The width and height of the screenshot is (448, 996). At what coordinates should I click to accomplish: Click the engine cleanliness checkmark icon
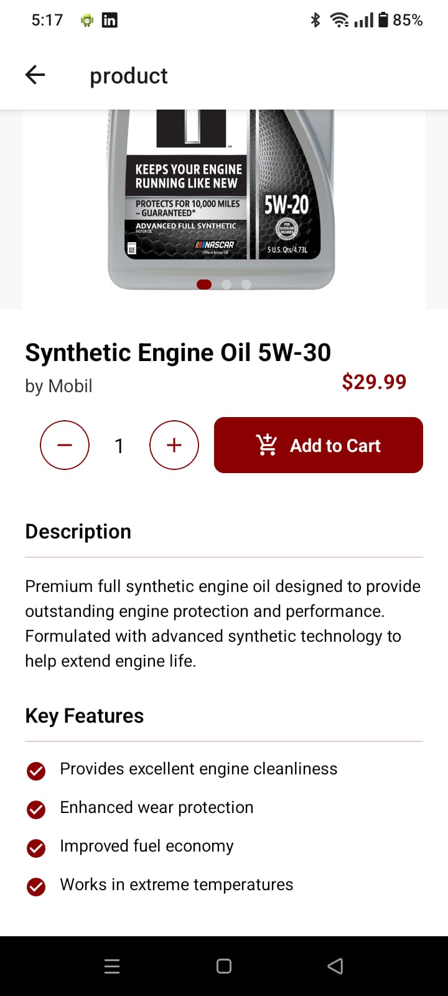tap(36, 771)
